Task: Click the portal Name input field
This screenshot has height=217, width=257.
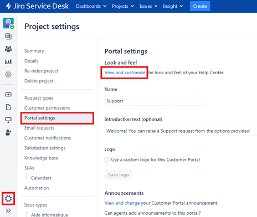Action: tap(155, 101)
